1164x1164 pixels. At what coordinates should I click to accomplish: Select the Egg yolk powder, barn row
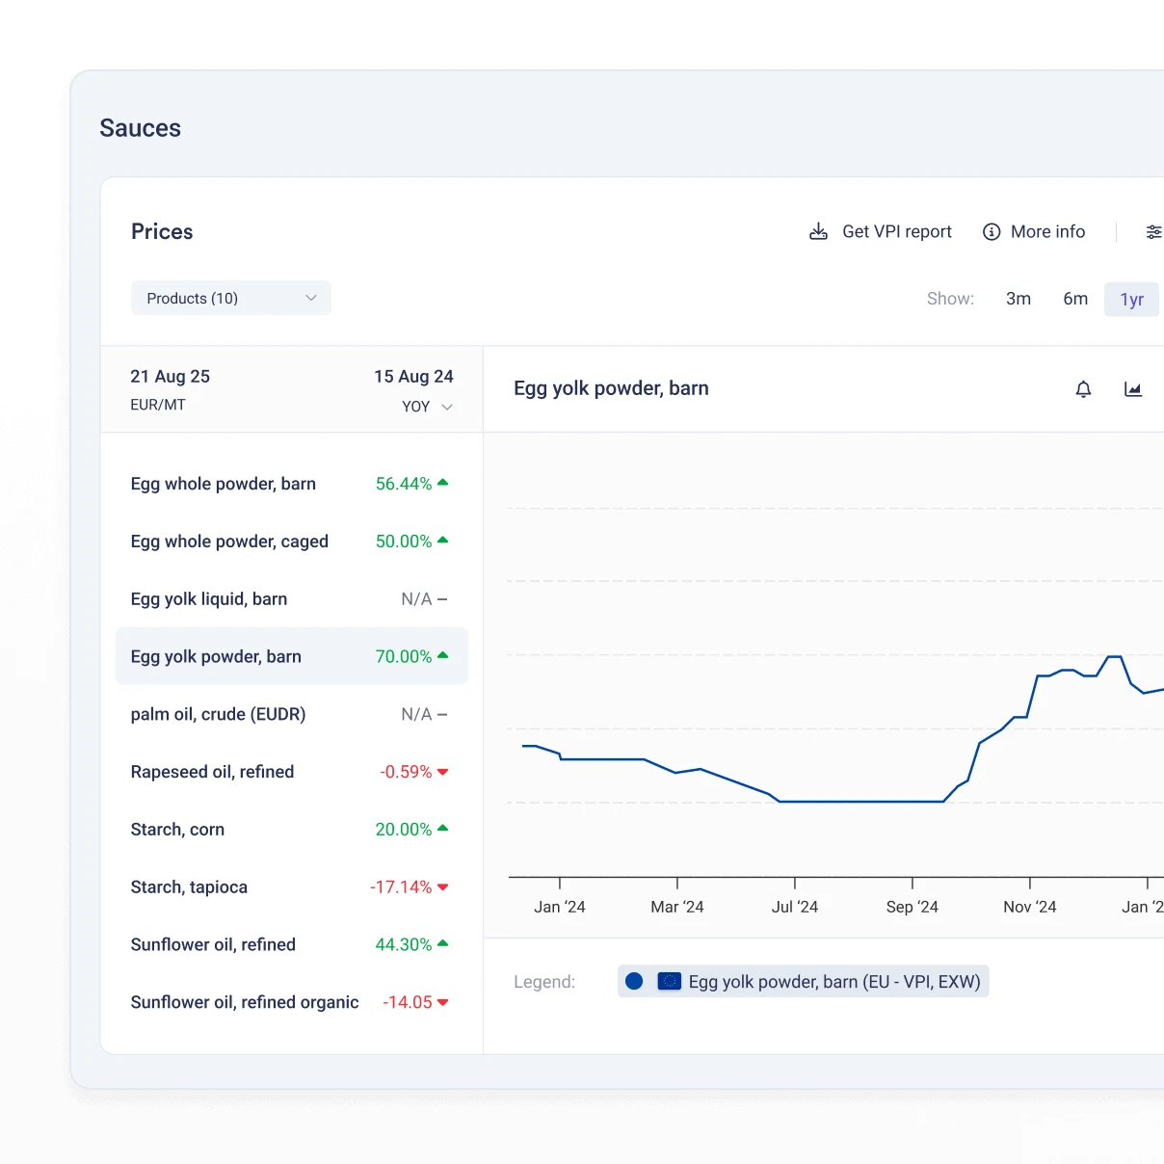[292, 656]
